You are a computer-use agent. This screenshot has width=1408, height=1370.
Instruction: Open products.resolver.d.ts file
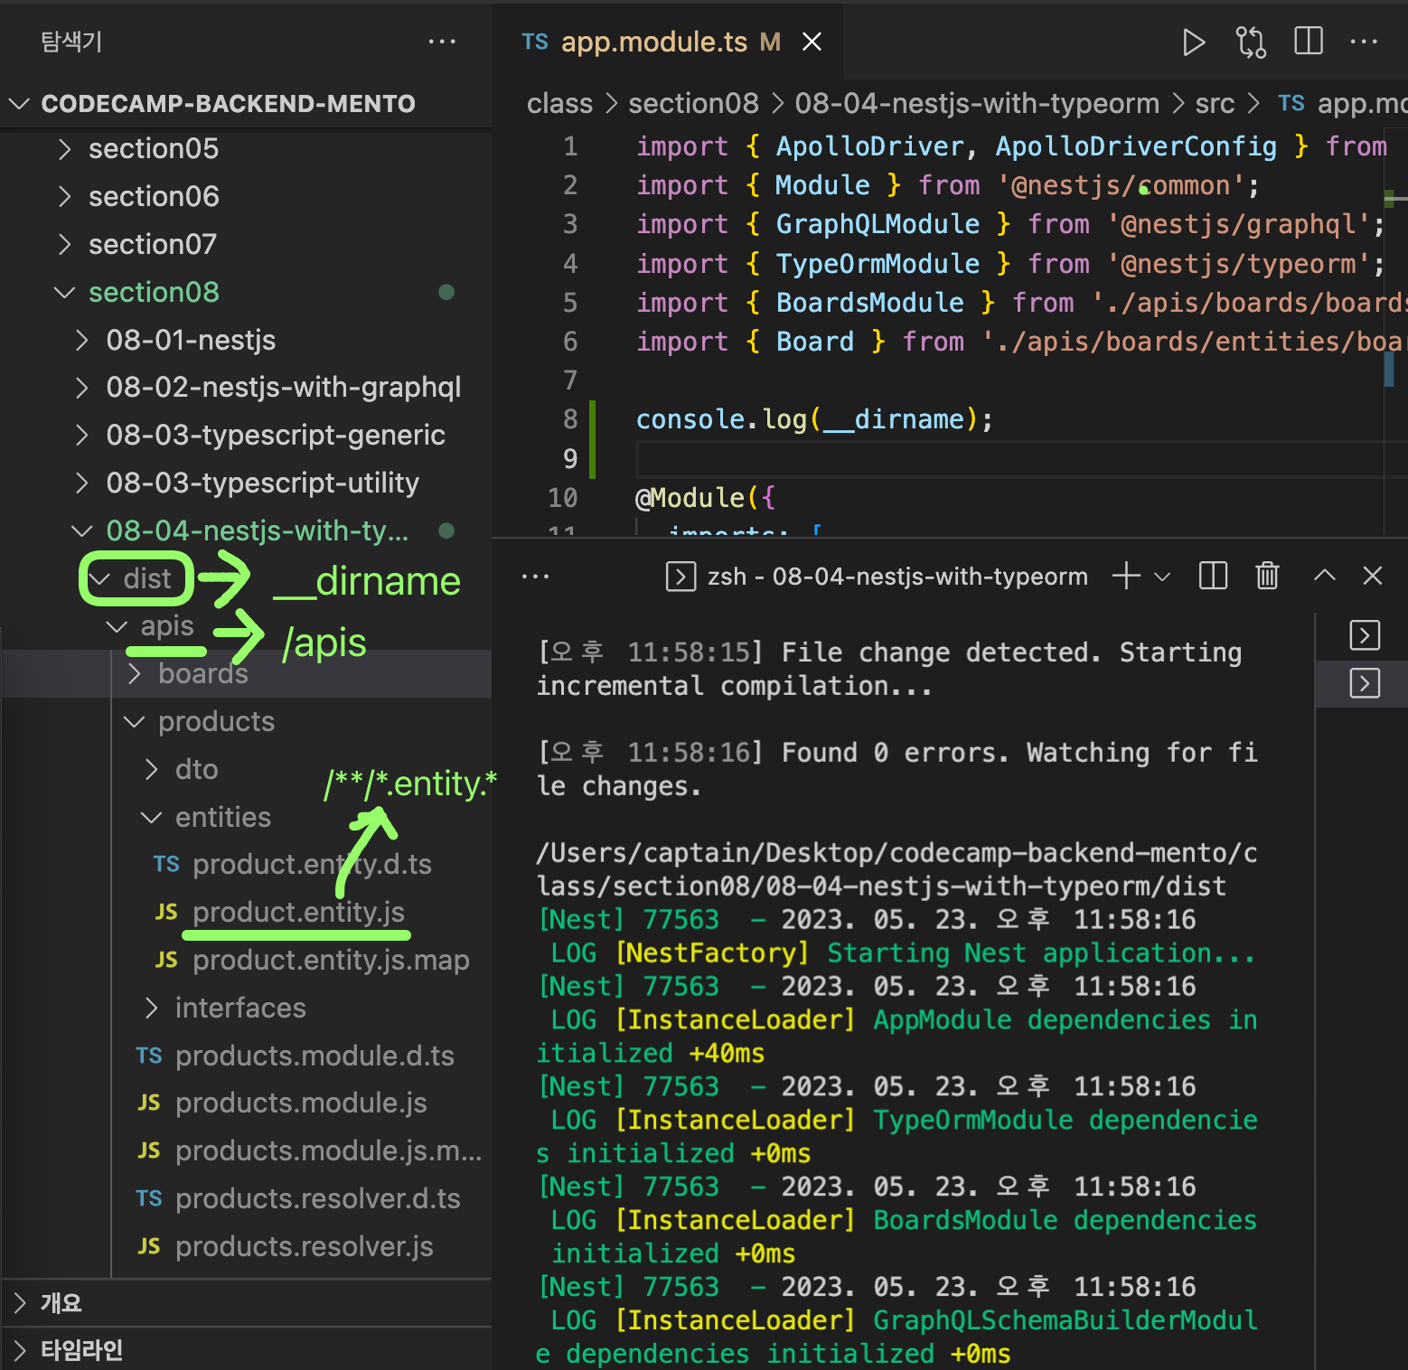pyautogui.click(x=246, y=1199)
